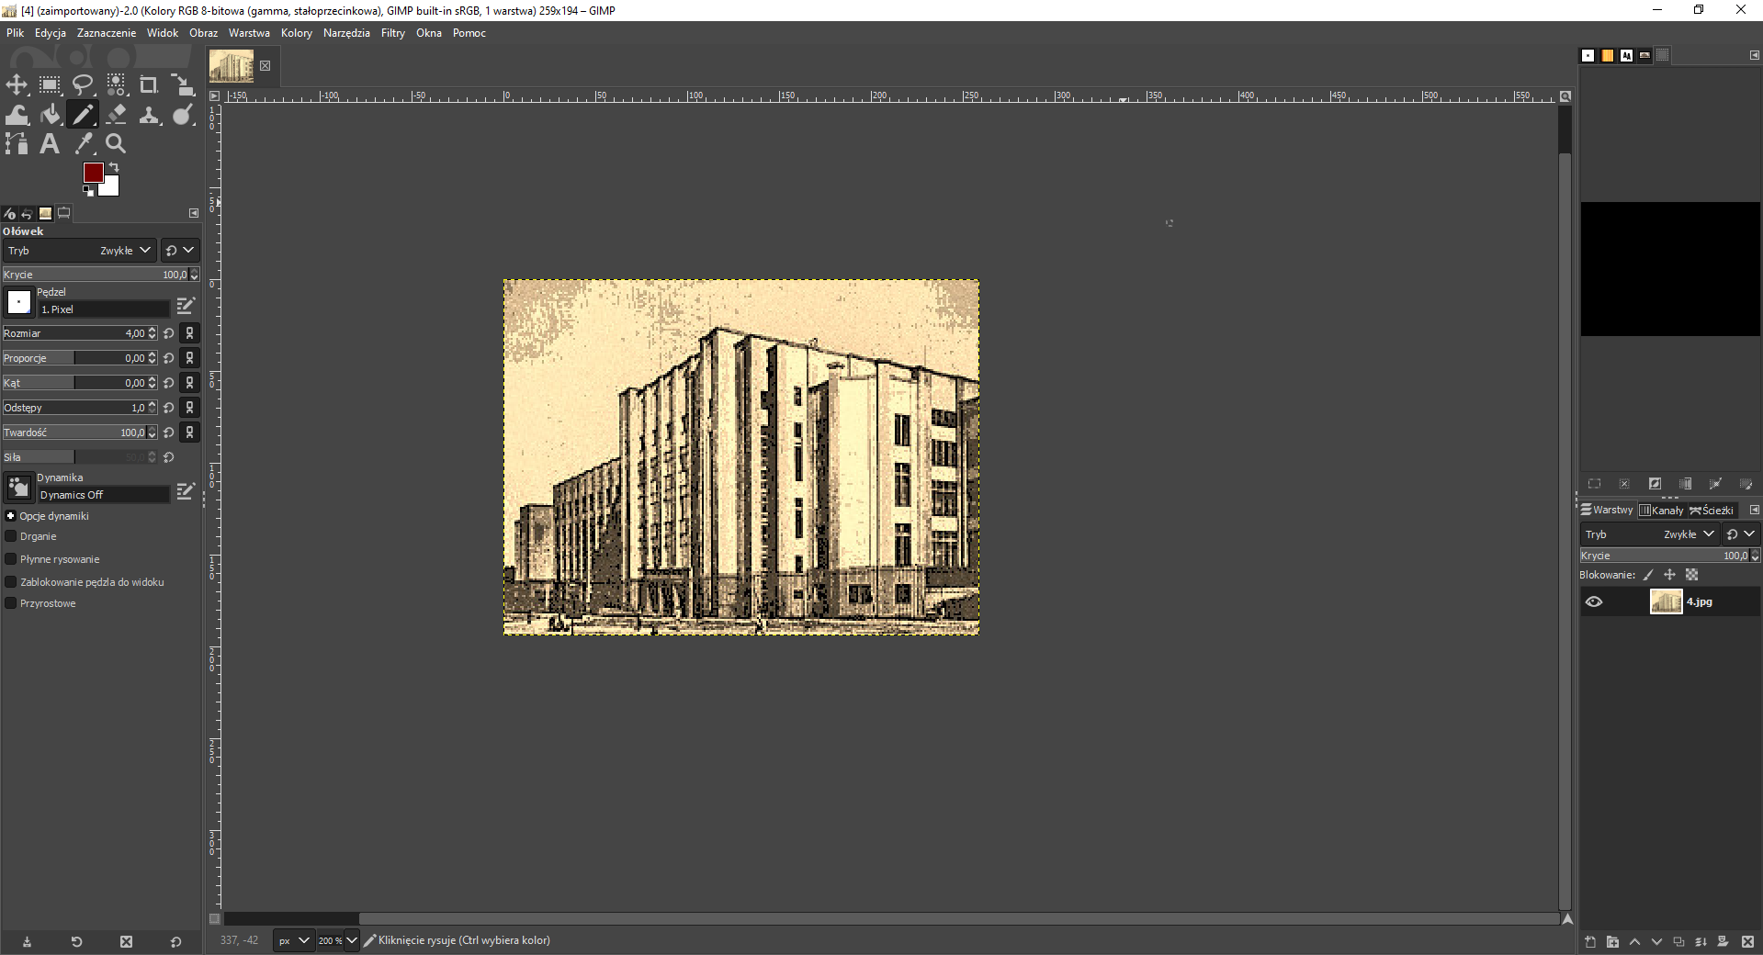
Task: Select the Crop tool
Action: pyautogui.click(x=149, y=85)
